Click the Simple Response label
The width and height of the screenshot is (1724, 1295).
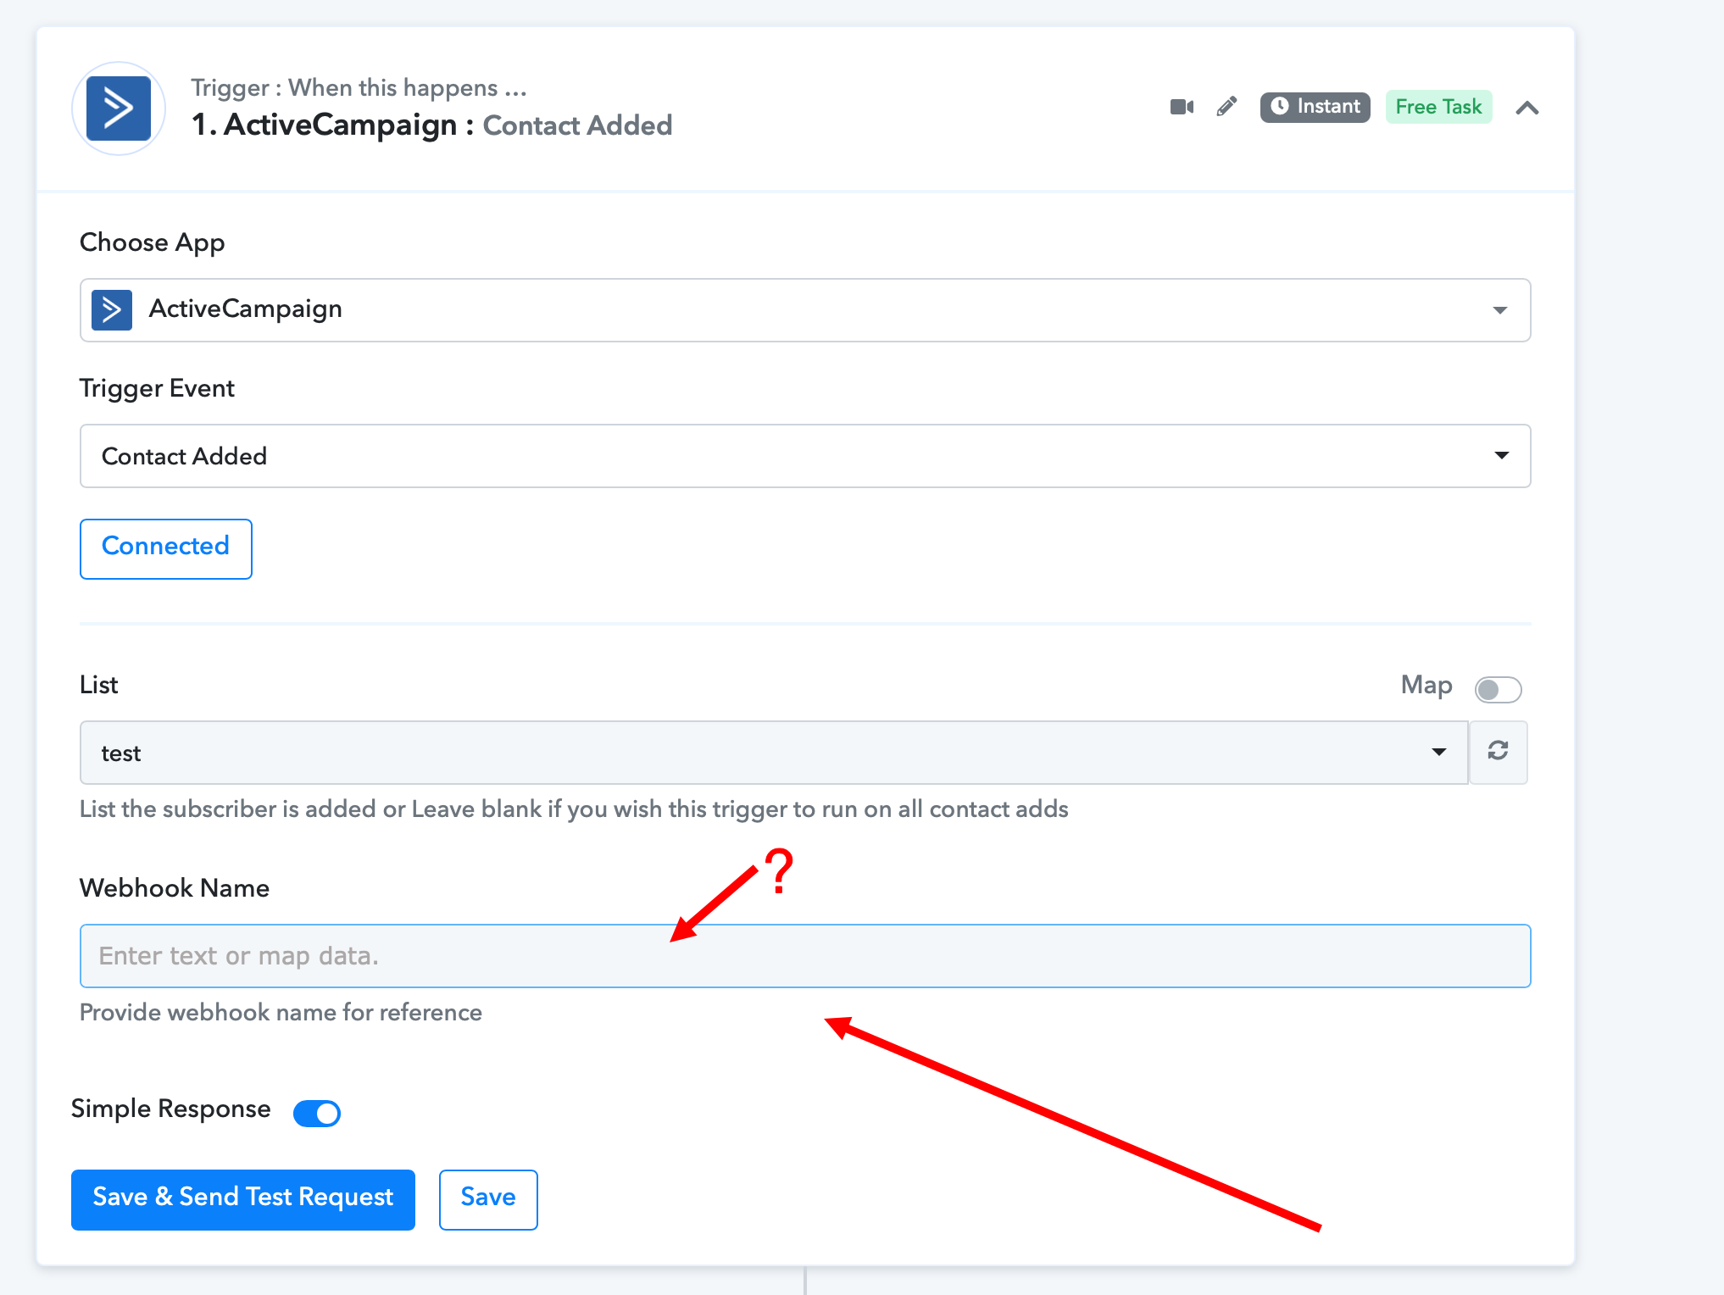(171, 1109)
